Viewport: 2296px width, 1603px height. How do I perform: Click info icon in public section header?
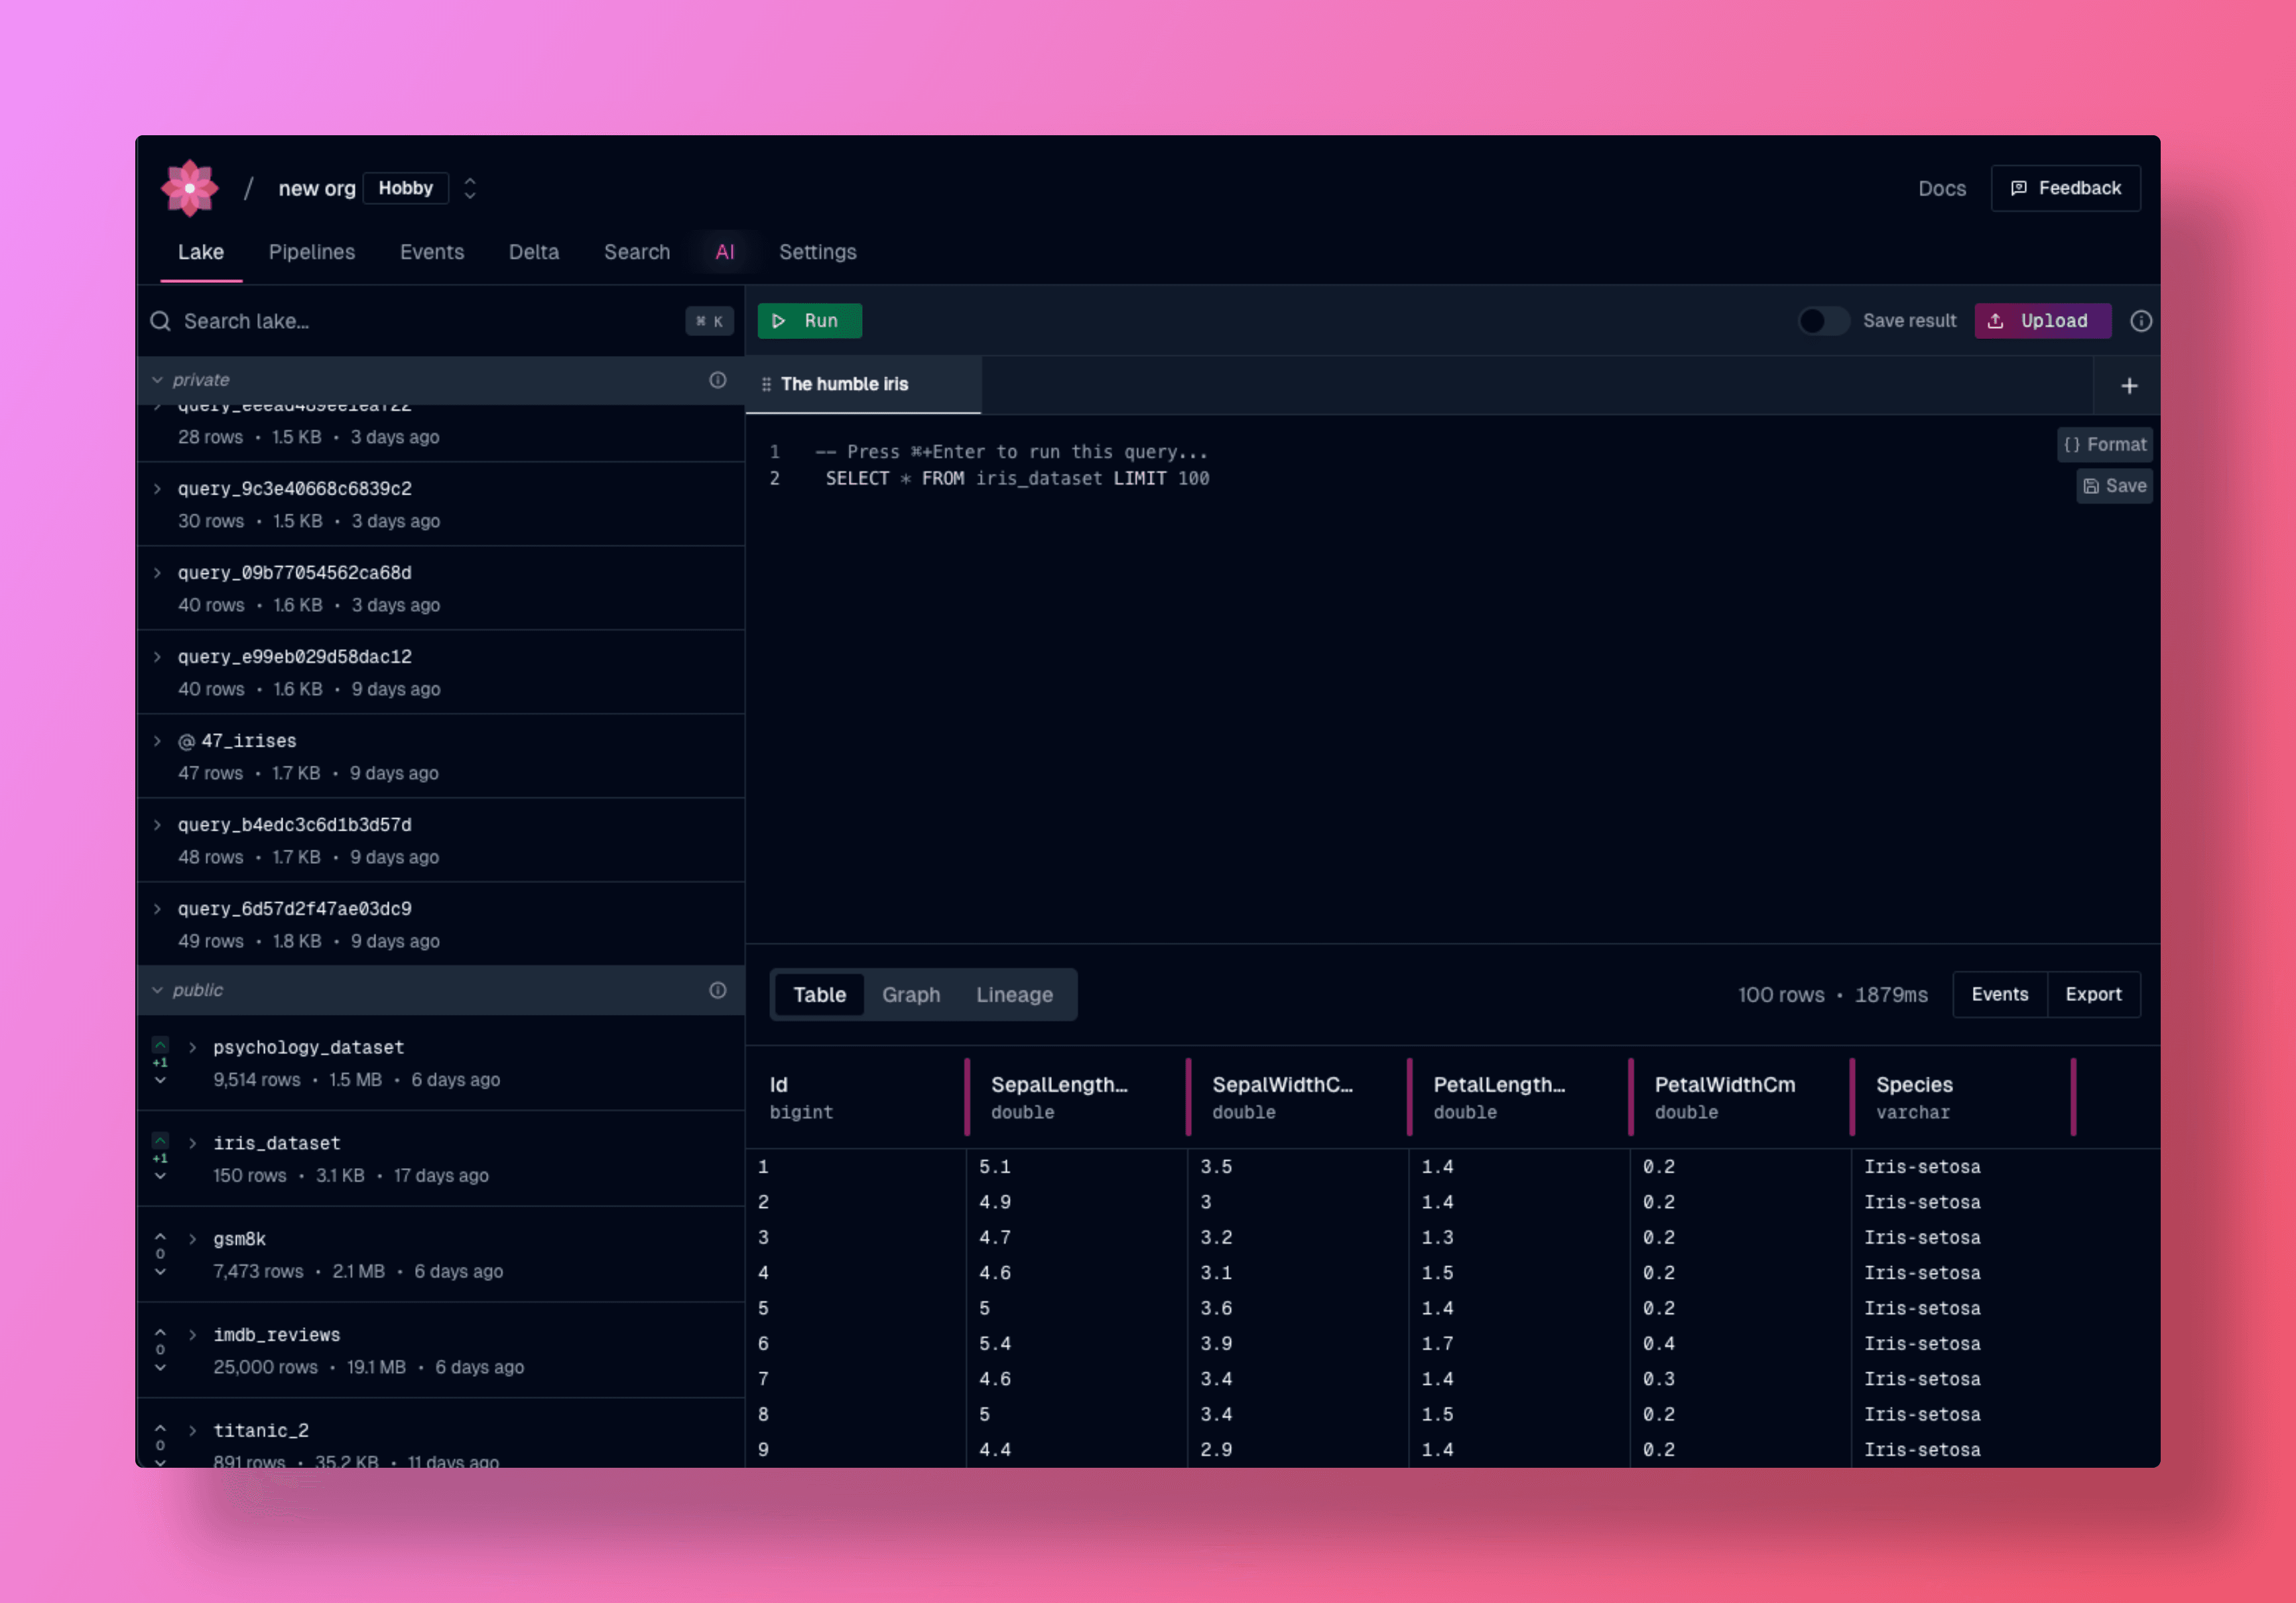(x=717, y=989)
